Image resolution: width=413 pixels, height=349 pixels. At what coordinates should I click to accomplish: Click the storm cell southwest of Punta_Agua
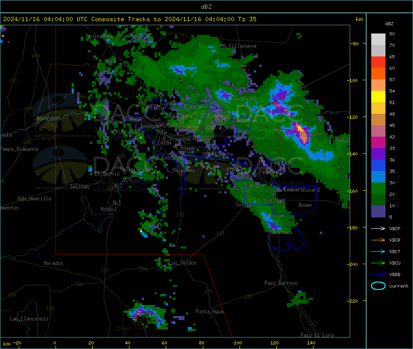(147, 316)
